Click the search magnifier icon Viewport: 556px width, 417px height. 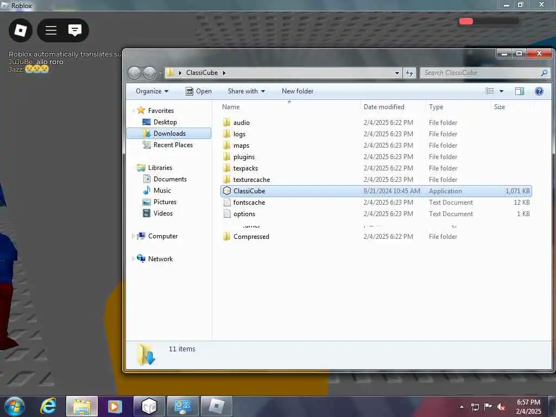[x=544, y=73]
